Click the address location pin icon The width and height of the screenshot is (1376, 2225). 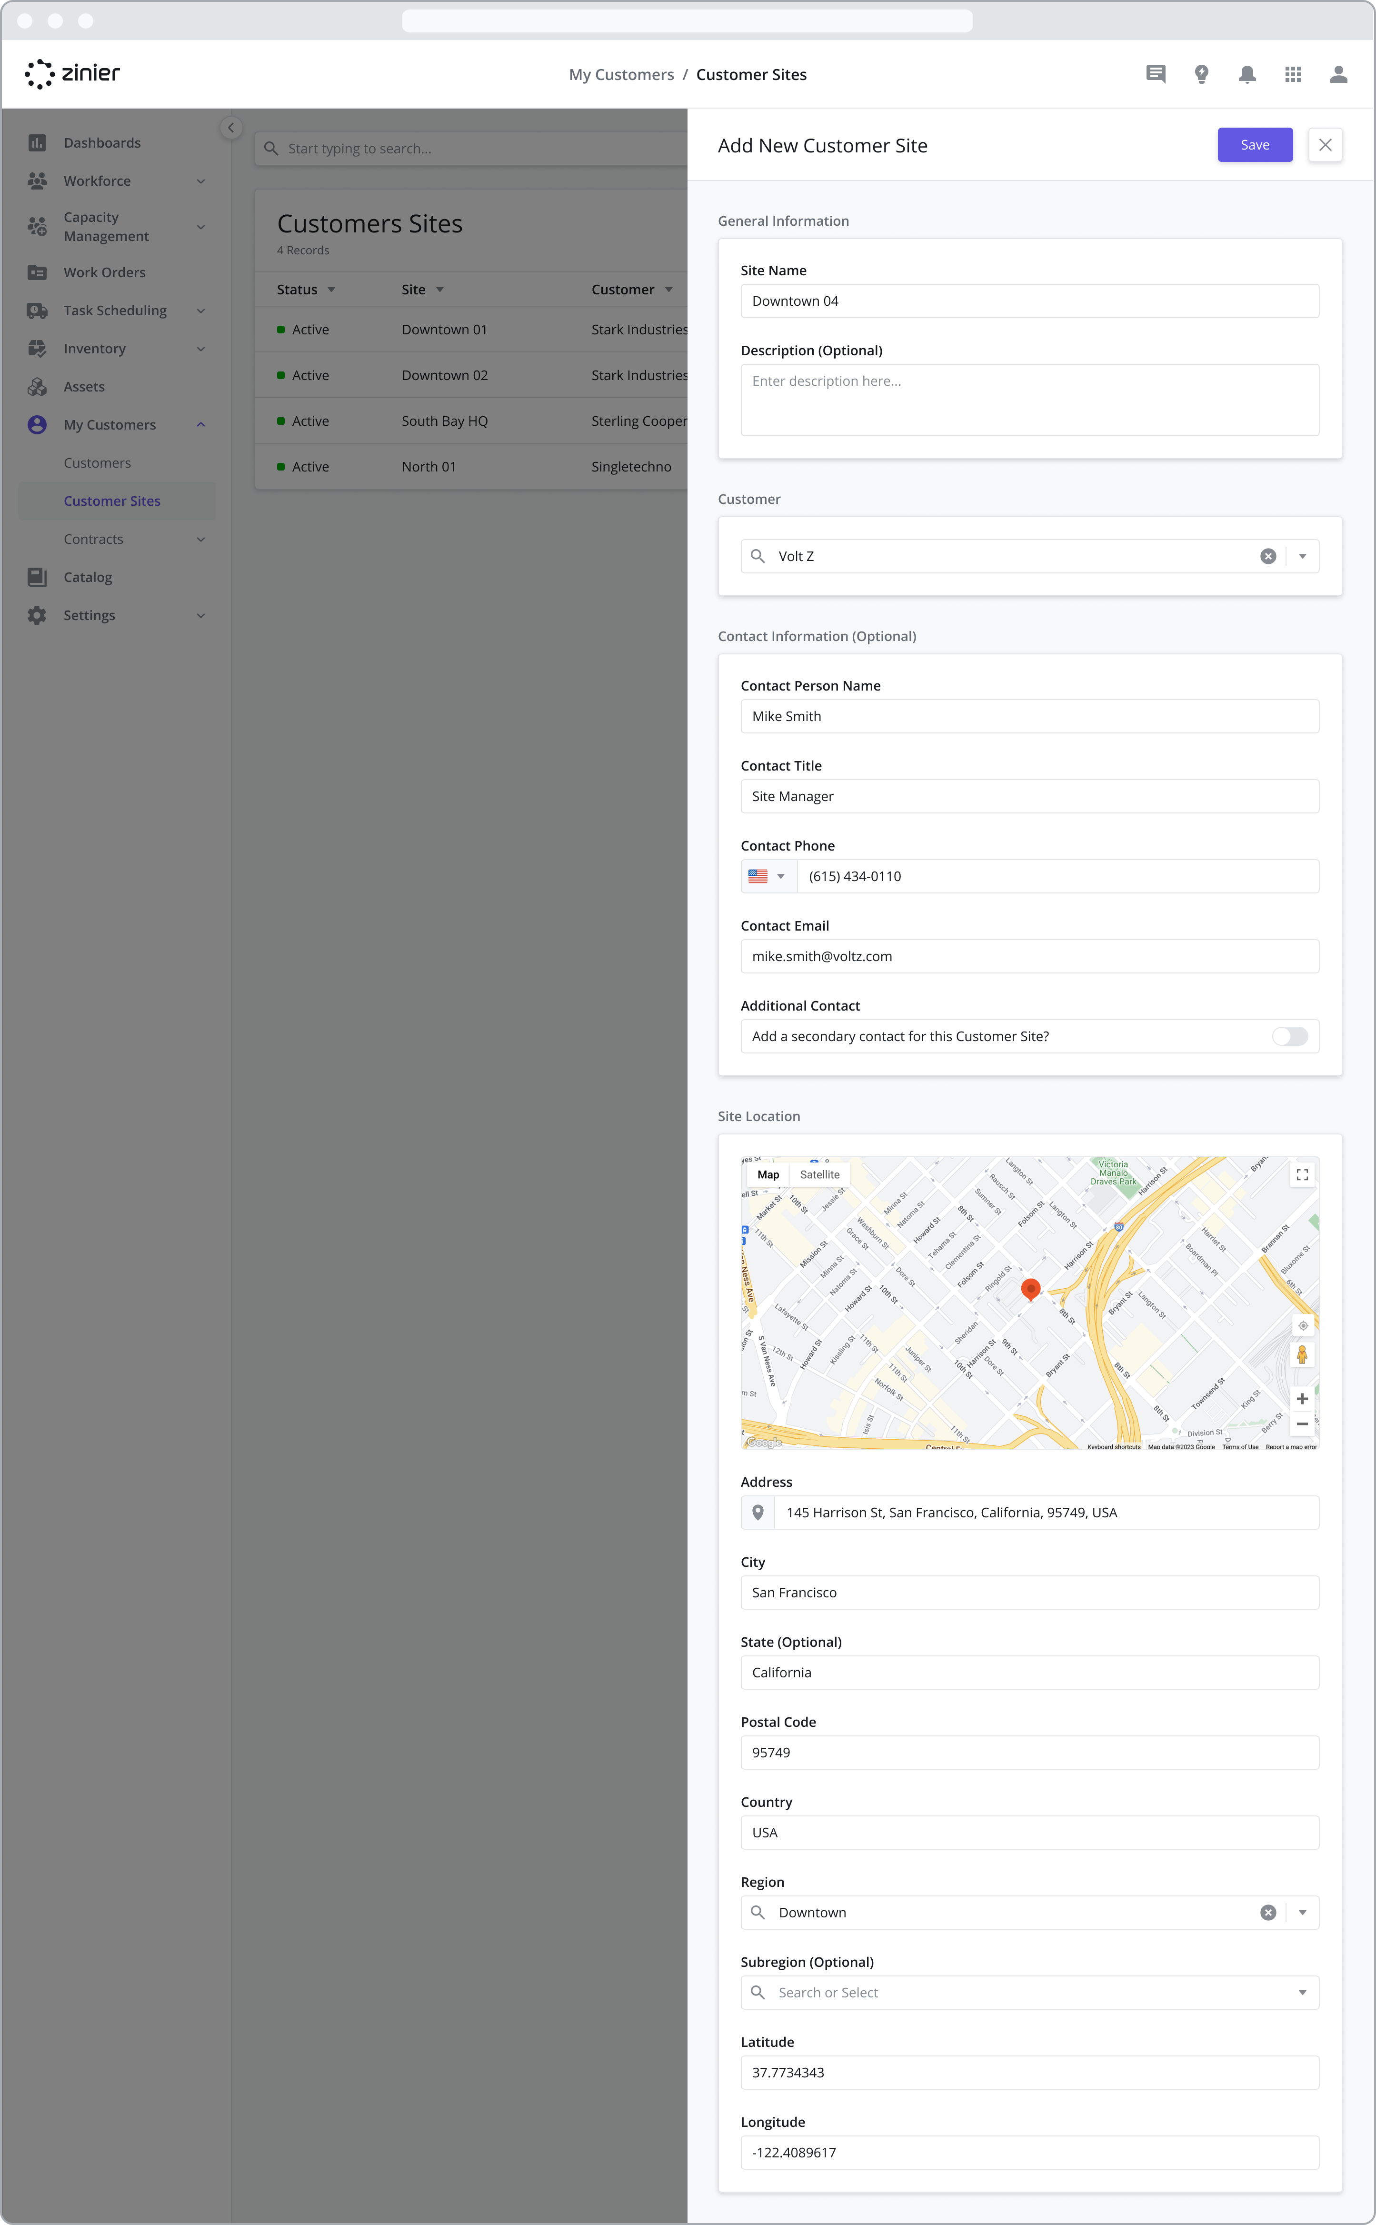click(x=758, y=1513)
